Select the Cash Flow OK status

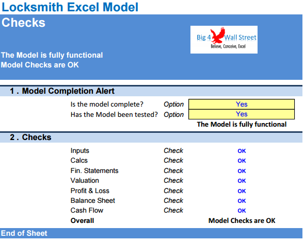[x=242, y=211]
